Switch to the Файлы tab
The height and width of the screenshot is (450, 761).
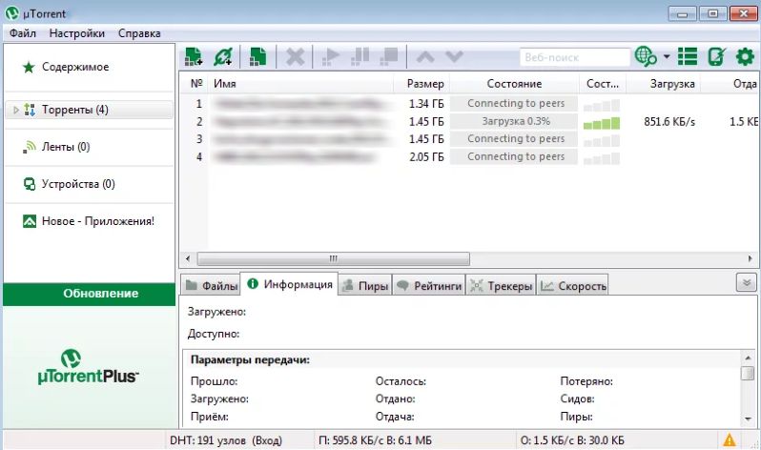pos(212,286)
